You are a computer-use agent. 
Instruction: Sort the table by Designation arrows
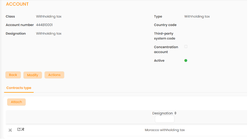[175, 113]
